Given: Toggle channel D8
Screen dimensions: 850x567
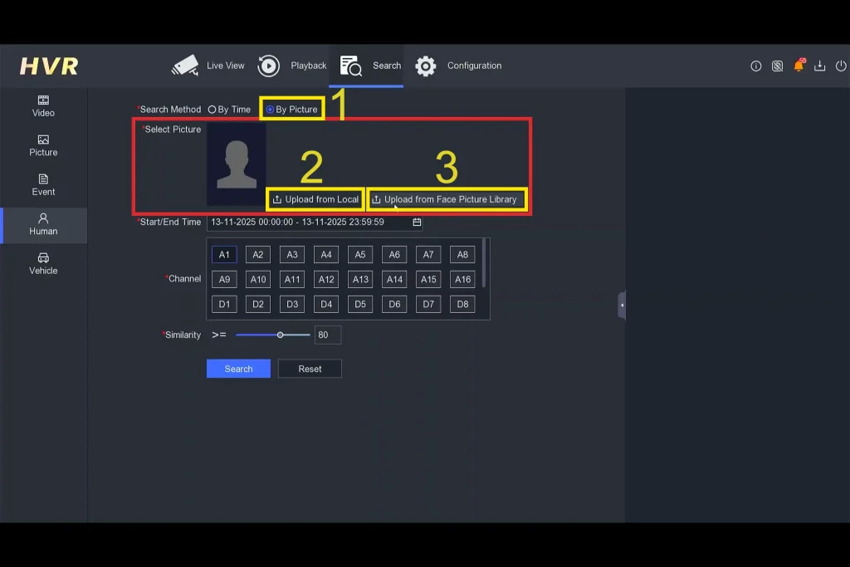Looking at the screenshot, I should (x=462, y=305).
